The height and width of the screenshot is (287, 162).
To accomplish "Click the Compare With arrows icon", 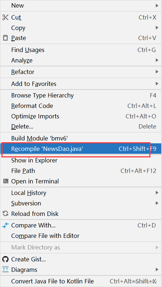I will 5,225.
